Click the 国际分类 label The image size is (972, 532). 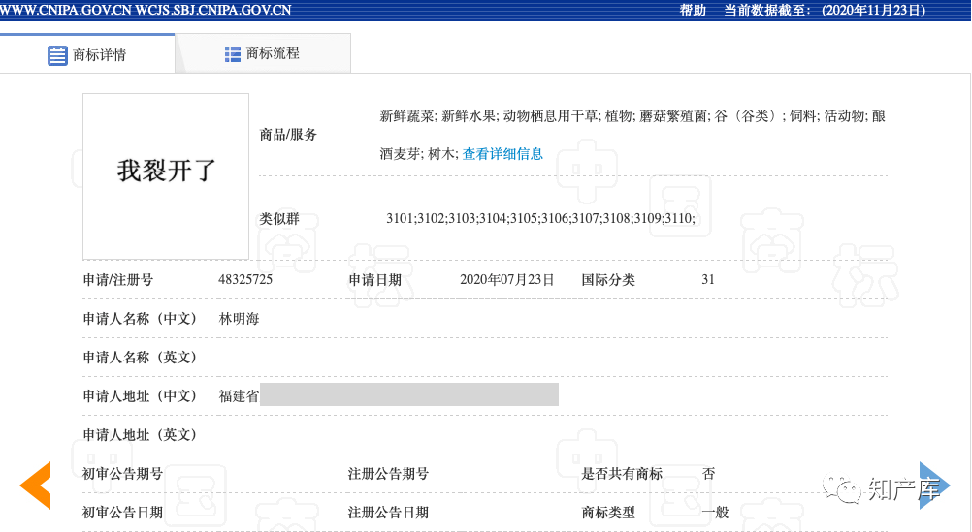tap(608, 280)
